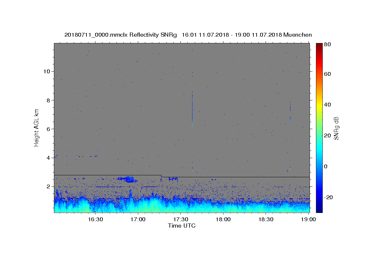
Task: Click the 18:00 time tick label
Action: tap(223, 219)
